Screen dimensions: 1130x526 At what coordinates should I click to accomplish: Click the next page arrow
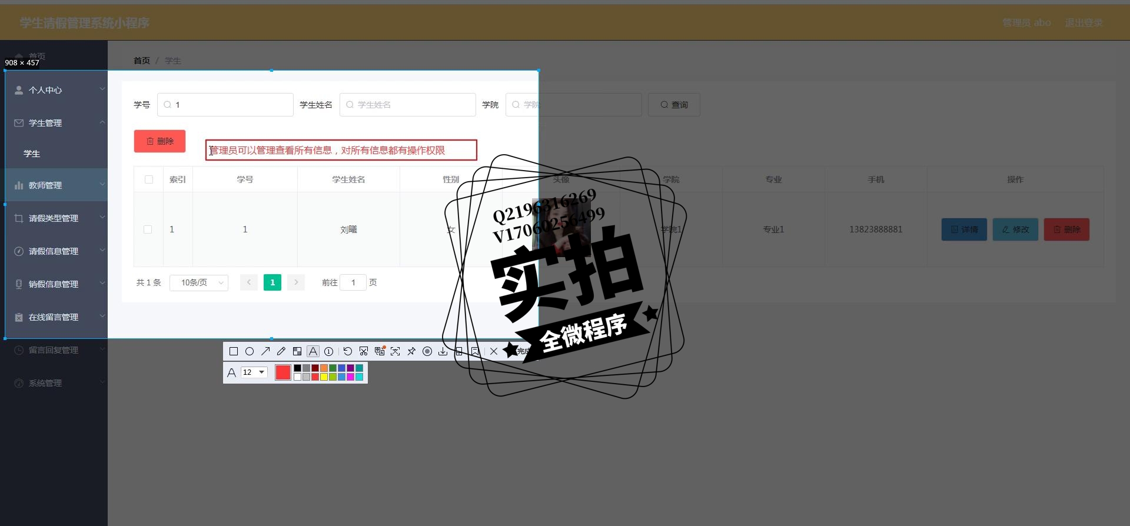tap(296, 283)
